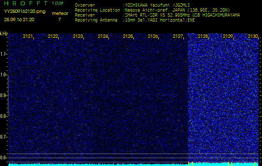Click the observer name YOSHIKAWA Yasufumi /JG2MLI
Image resolution: width=262 pixels, height=166 pixels.
pos(157,5)
